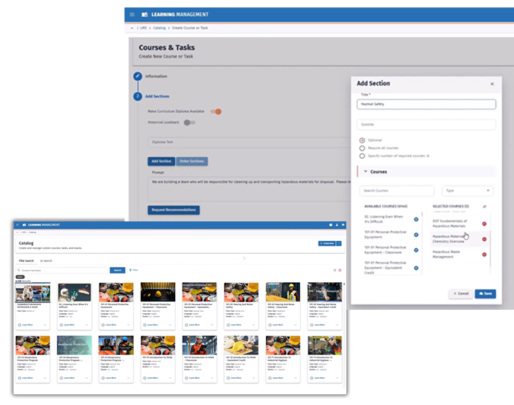Switch to the AI Search tab
This screenshot has height=405, width=514.
coord(46,261)
